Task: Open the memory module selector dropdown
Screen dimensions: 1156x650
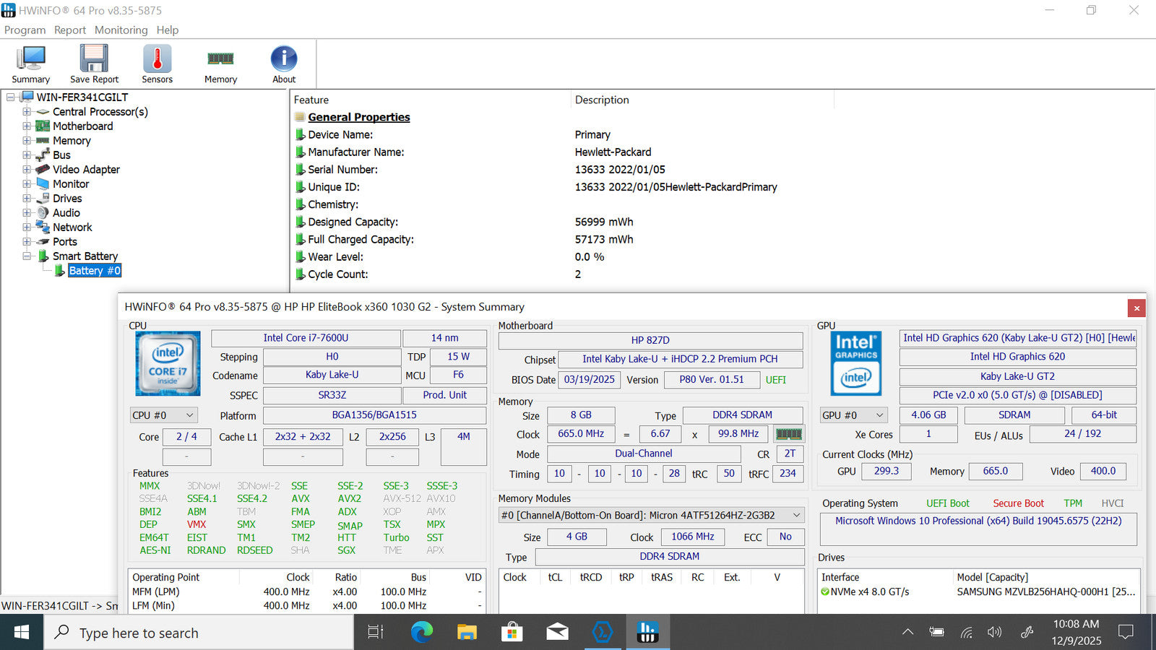Action: 651,515
